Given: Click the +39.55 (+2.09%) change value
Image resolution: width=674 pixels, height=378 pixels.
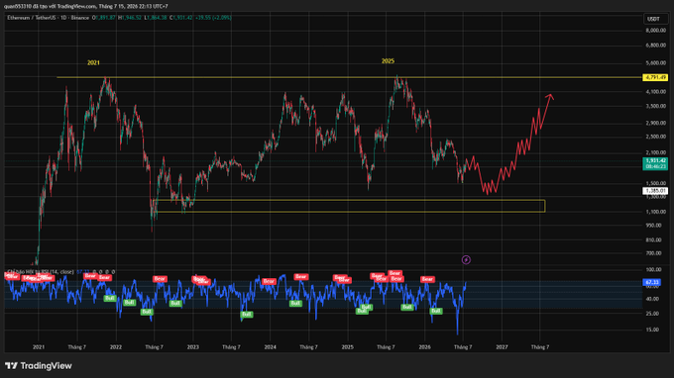Looking at the screenshot, I should point(213,18).
